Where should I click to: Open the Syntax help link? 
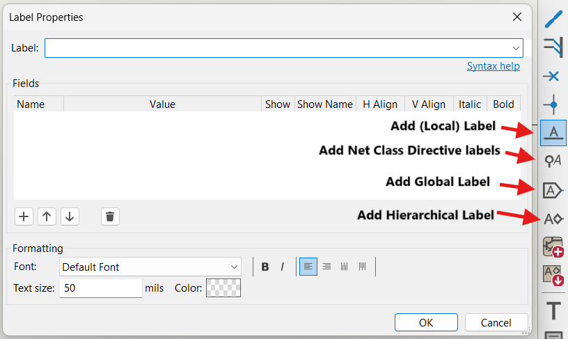pos(493,66)
